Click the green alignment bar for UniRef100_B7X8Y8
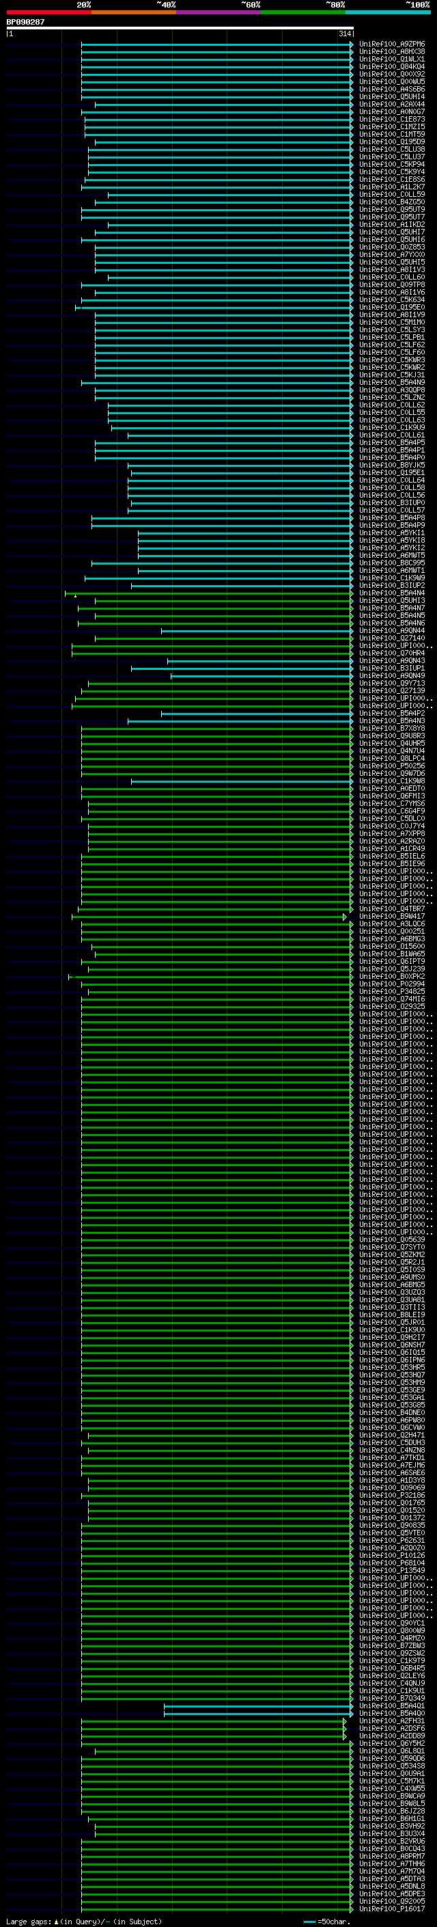Screen dimensions: 437x1927 pyautogui.click(x=216, y=729)
